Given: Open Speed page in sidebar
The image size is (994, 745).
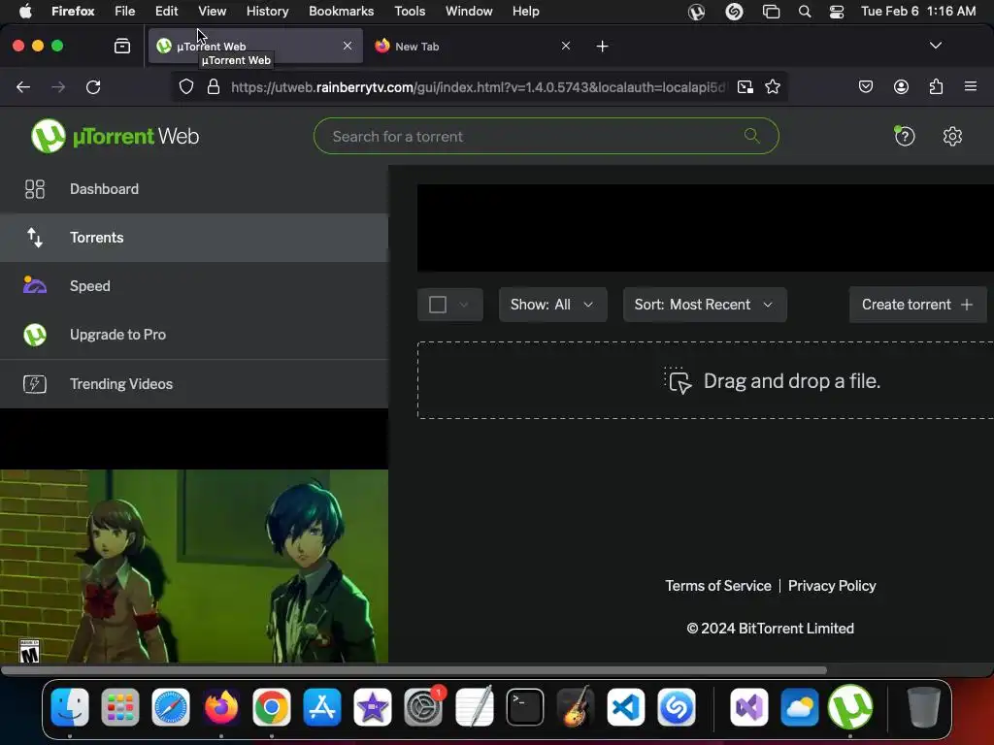Looking at the screenshot, I should click(194, 286).
